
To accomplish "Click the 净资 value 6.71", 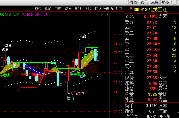I will click(153, 111).
